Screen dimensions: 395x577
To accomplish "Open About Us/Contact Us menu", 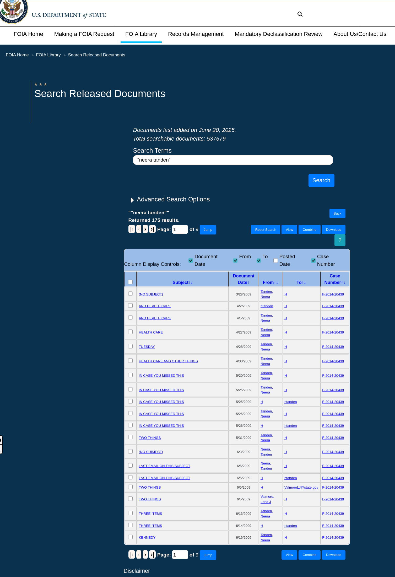I will tap(360, 34).
